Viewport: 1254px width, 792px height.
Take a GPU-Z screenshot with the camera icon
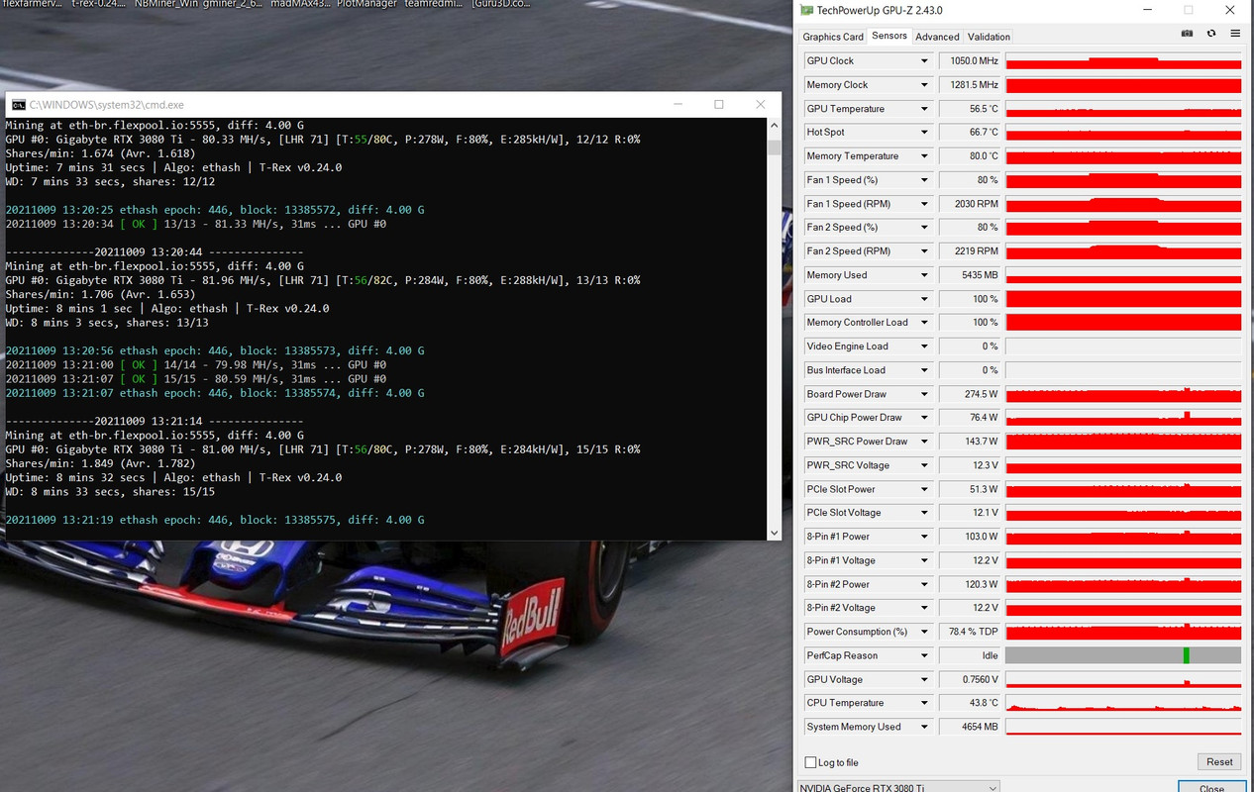click(1187, 34)
